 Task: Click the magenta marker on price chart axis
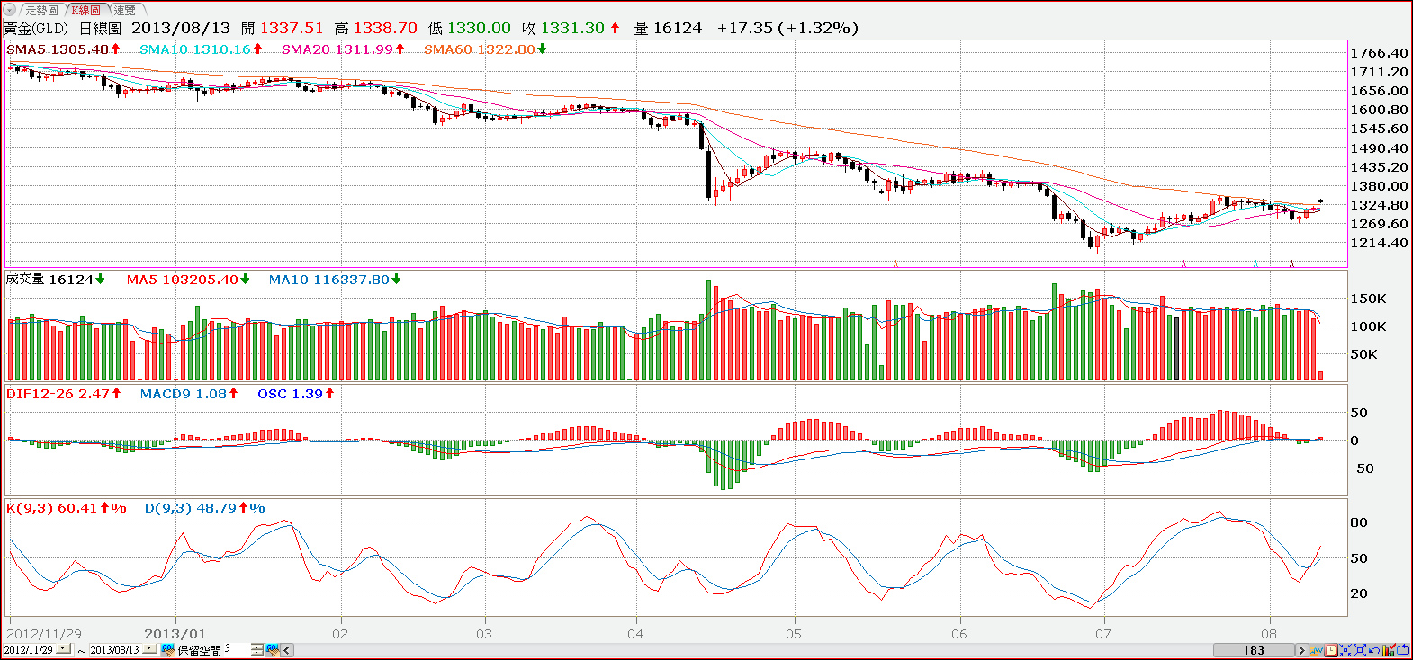point(1183,263)
